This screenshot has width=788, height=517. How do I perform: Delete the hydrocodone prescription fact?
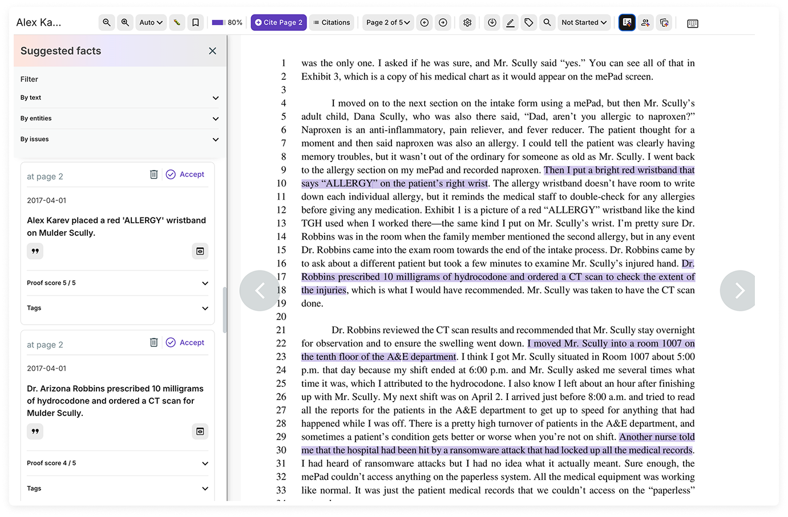[x=153, y=342]
